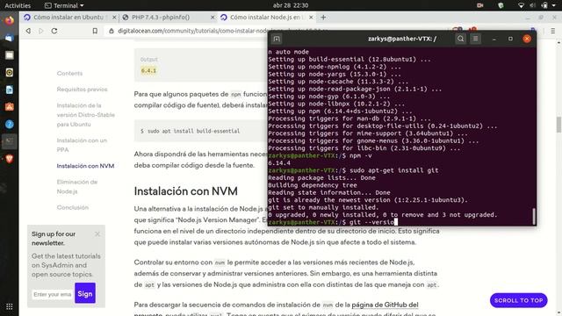The image size is (562, 316).
Task: Go forward in the browser
Action: pos(41,31)
